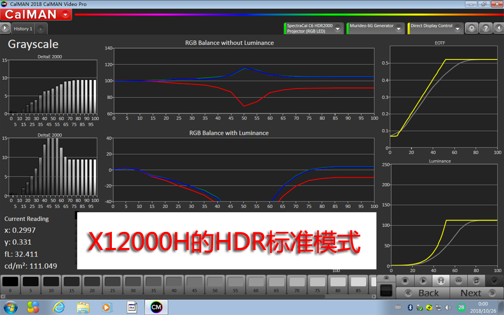Select the 50 percent gray swatch
This screenshot has width=504, height=315.
215,282
